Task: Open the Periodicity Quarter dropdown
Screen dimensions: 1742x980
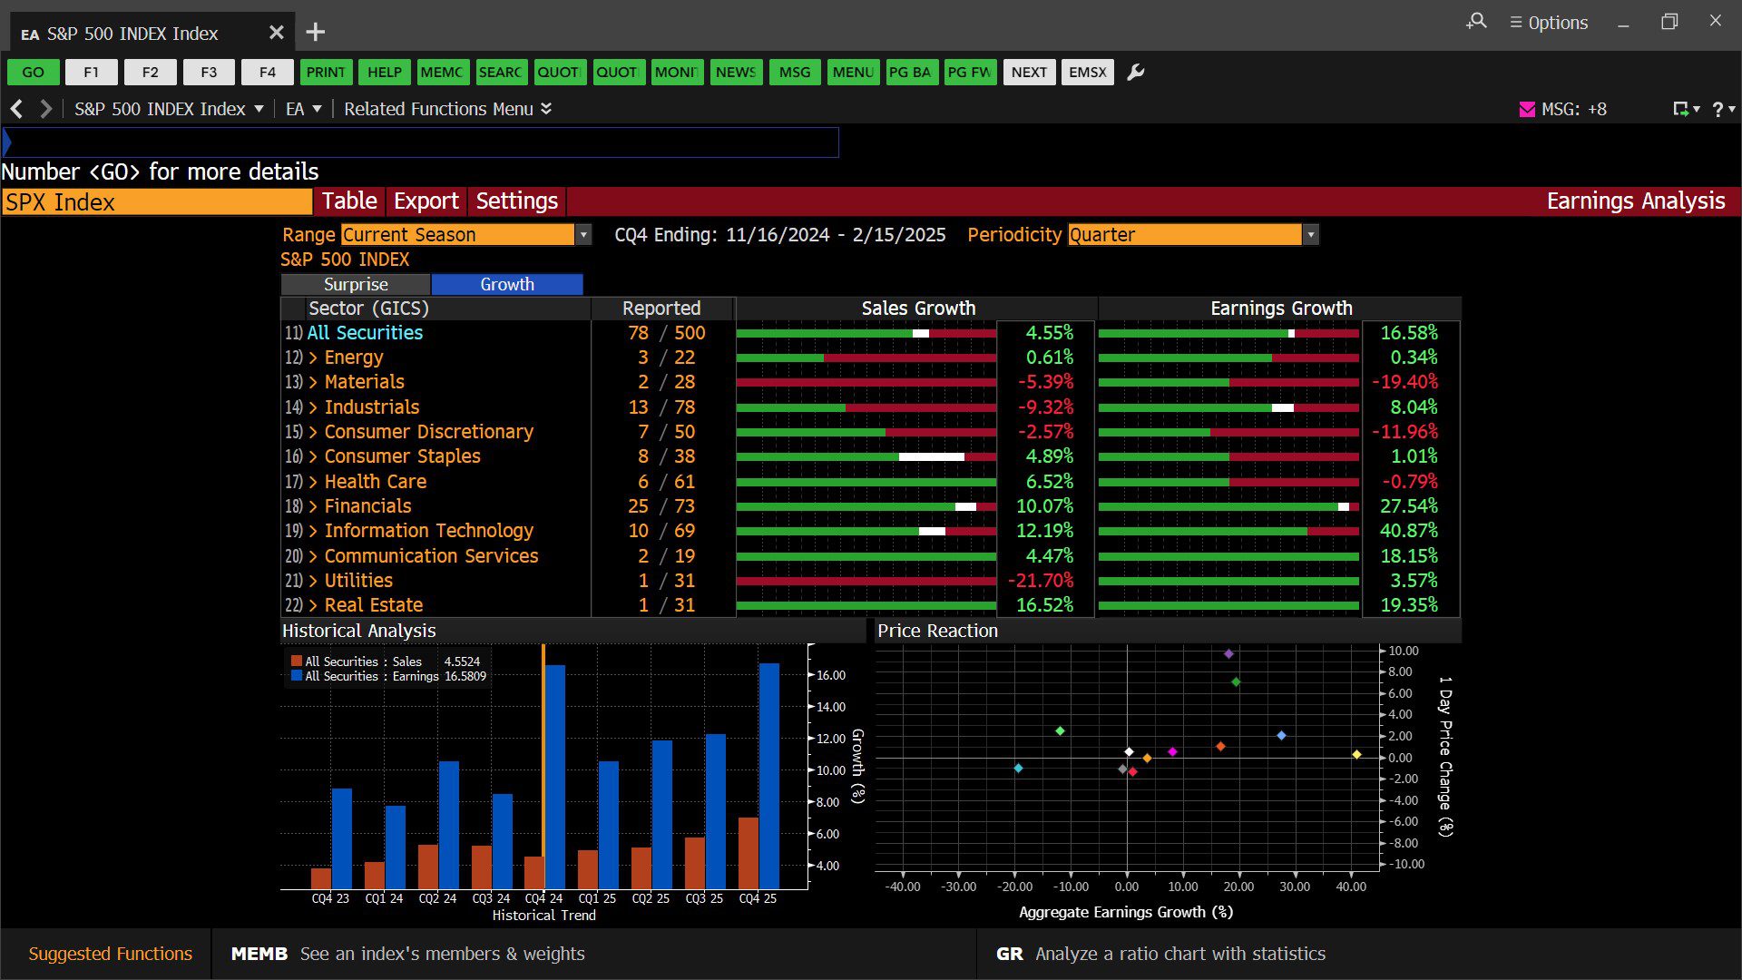Action: click(x=1310, y=235)
